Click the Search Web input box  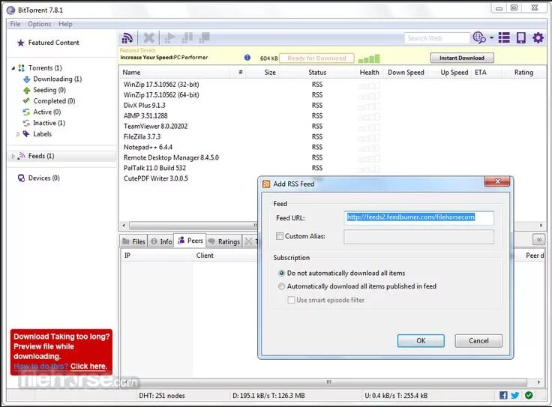click(437, 38)
